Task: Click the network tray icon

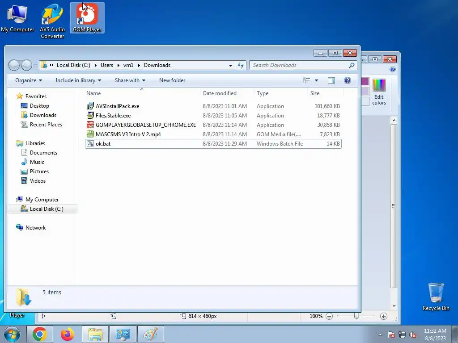Action: (x=402, y=335)
